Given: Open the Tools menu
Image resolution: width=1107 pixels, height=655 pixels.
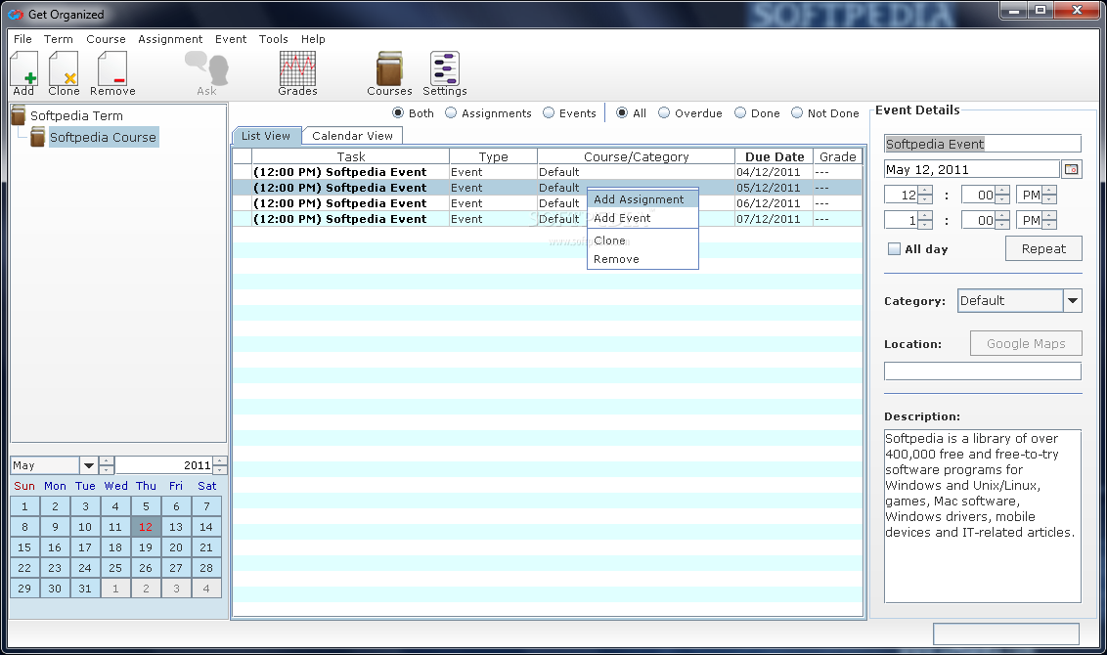Looking at the screenshot, I should click(273, 39).
